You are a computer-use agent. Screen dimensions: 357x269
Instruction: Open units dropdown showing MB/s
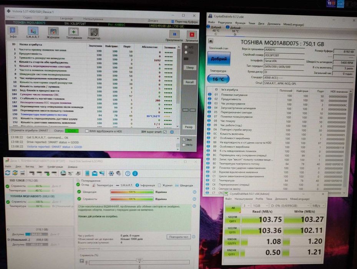pos(318,206)
